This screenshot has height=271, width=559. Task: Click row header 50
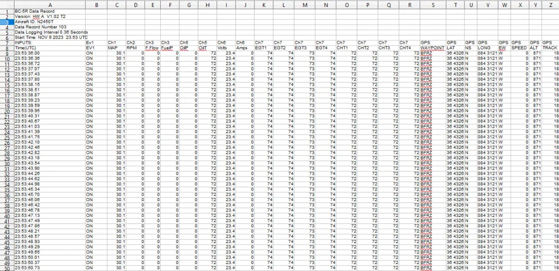[x=7, y=268]
